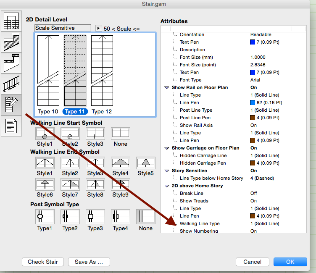Image resolution: width=316 pixels, height=273 pixels.
Task: Open the railing settings tab
Action: [x=11, y=83]
